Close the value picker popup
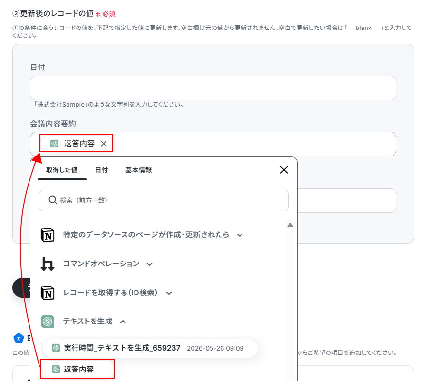This screenshot has width=424, height=381. point(284,170)
